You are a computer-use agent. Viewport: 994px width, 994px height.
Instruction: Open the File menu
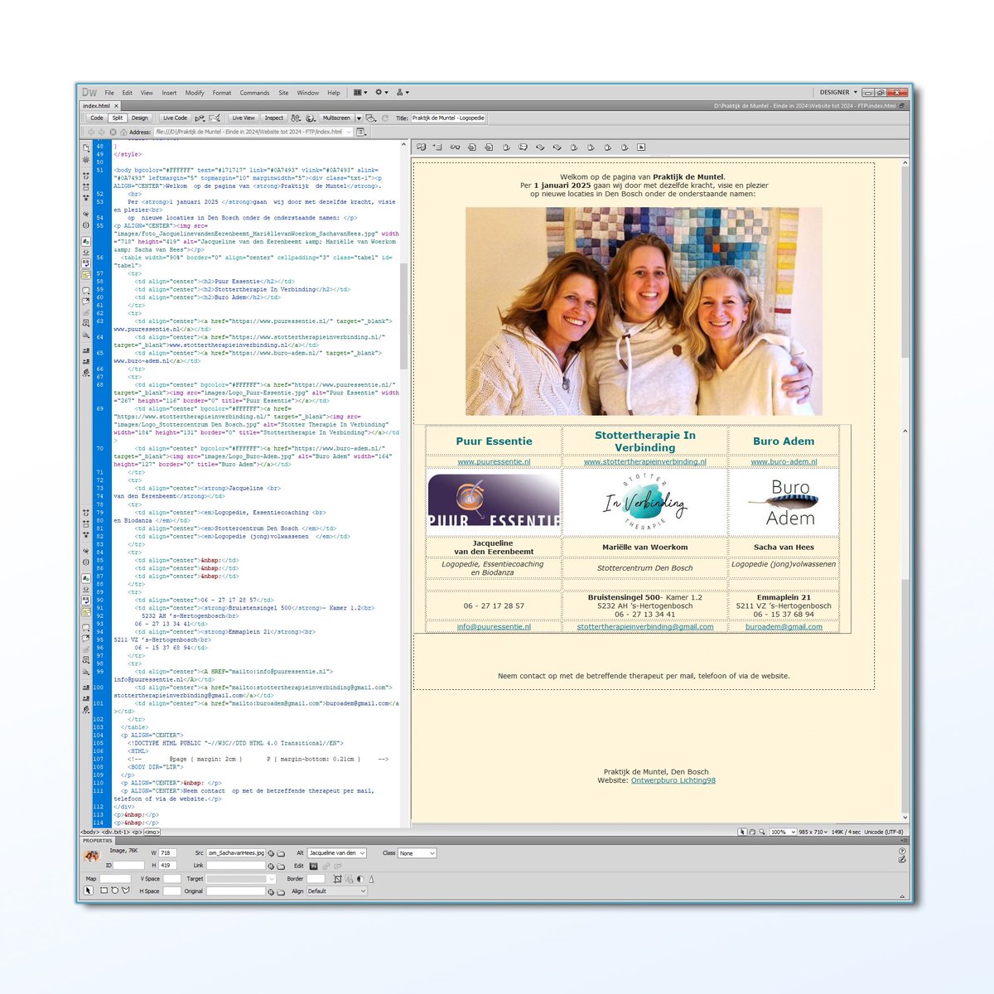[x=109, y=93]
